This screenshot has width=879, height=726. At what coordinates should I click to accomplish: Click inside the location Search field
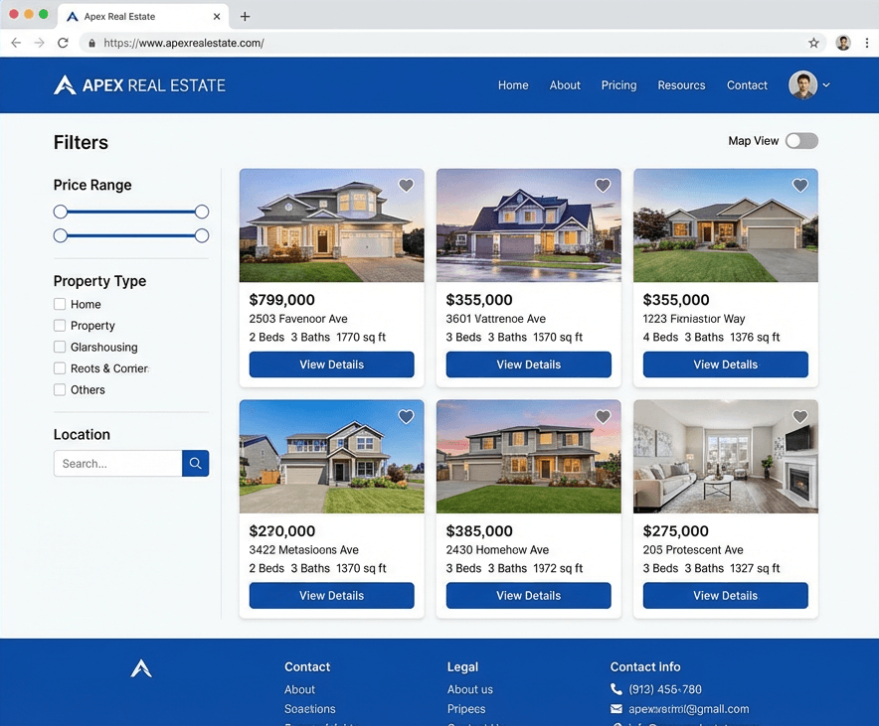[117, 463]
